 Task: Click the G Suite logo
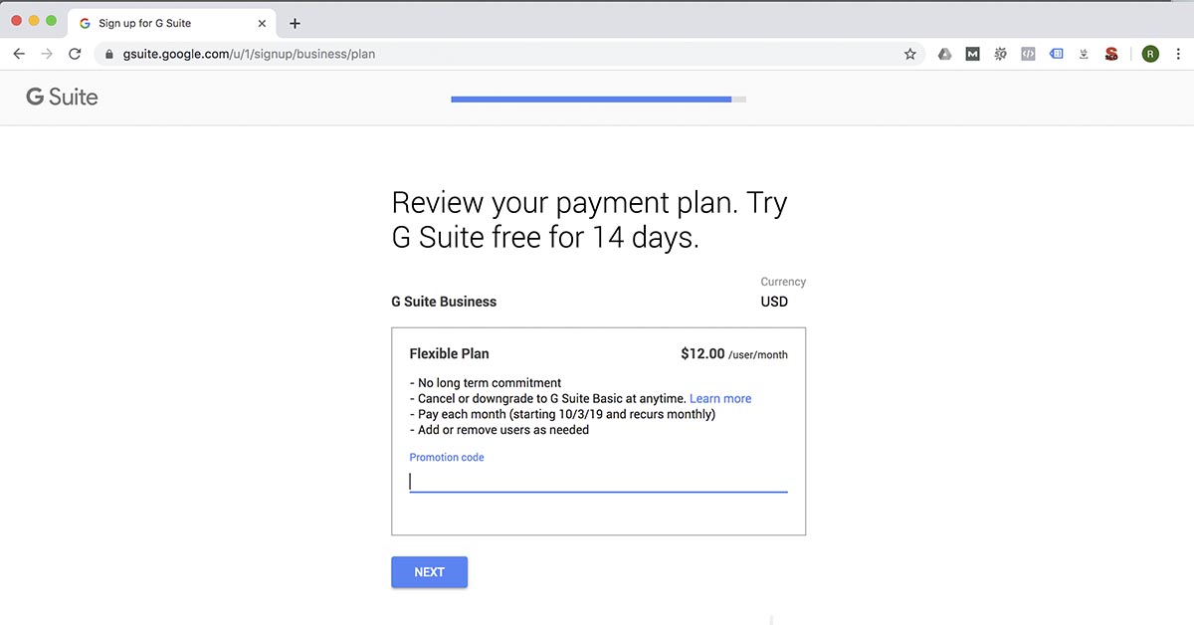click(62, 97)
